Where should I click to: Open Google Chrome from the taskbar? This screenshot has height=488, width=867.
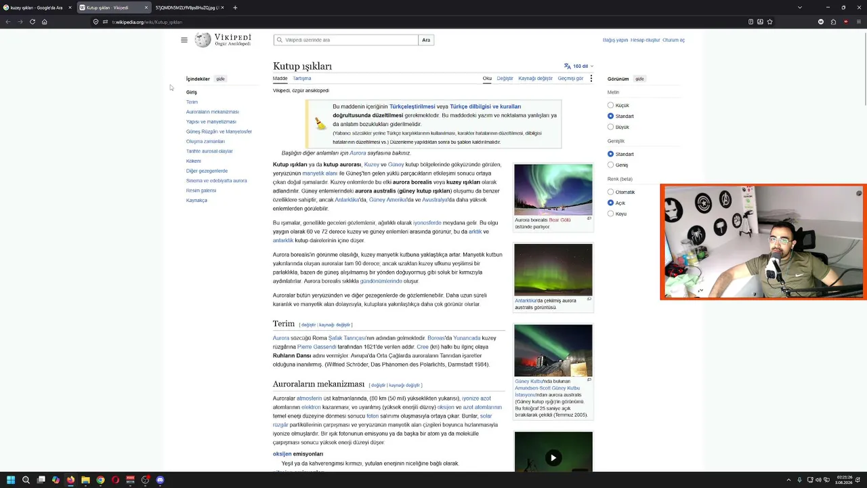tap(100, 480)
